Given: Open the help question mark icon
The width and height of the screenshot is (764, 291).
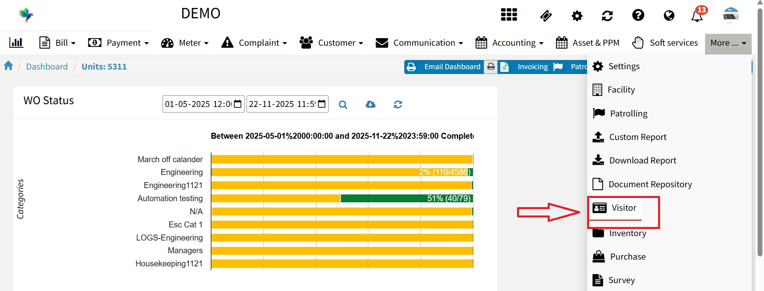Looking at the screenshot, I should [638, 15].
